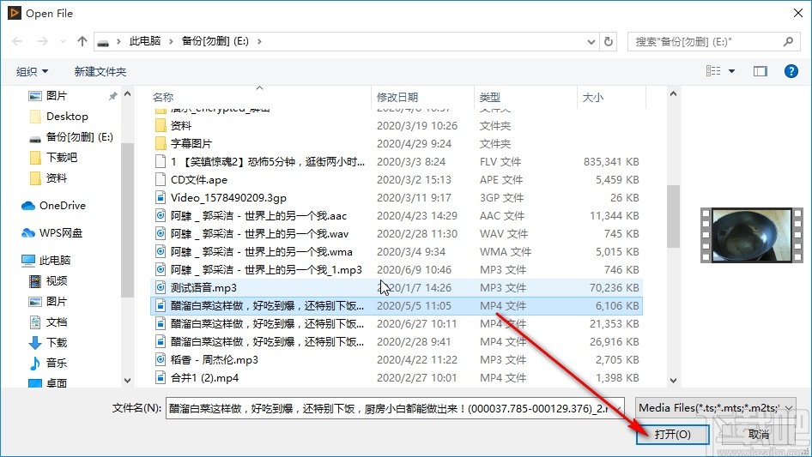The width and height of the screenshot is (812, 457).
Task: Go back with the back arrow
Action: [17, 41]
